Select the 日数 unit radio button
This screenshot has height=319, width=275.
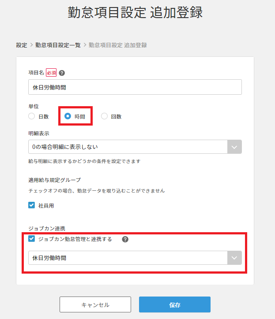click(x=31, y=116)
